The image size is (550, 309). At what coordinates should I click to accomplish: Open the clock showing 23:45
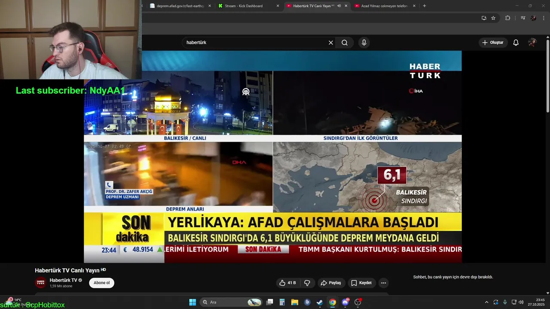(536, 302)
